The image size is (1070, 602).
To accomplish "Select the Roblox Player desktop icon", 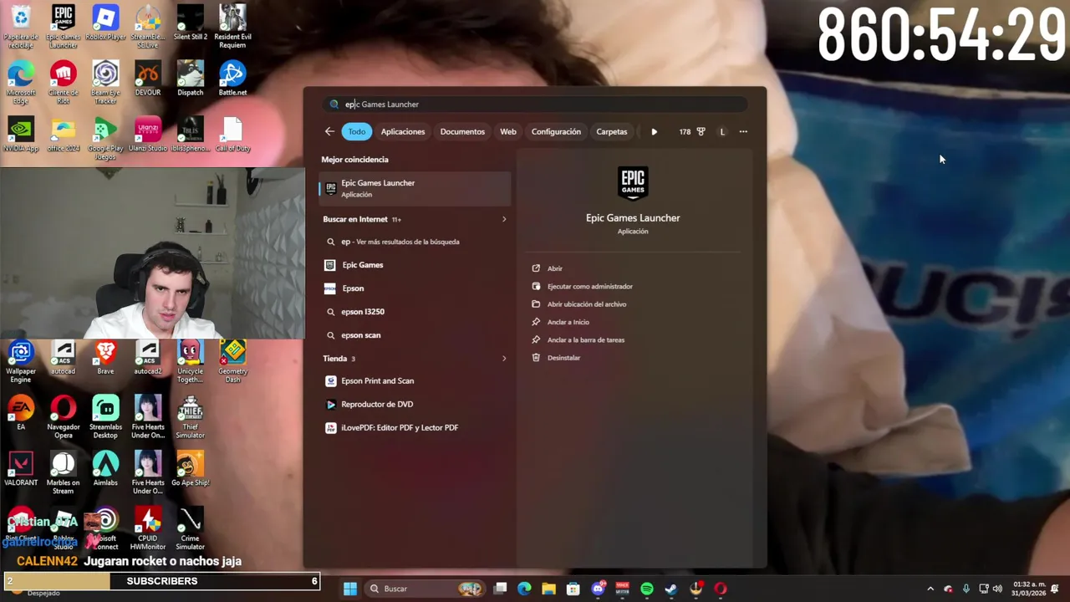I will [105, 23].
